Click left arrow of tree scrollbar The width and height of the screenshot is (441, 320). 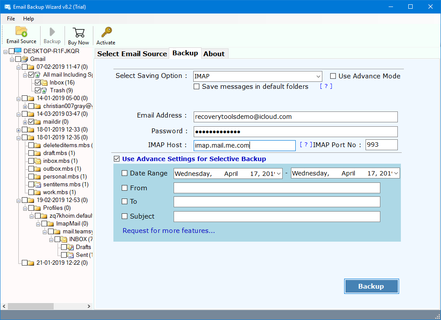[4, 306]
